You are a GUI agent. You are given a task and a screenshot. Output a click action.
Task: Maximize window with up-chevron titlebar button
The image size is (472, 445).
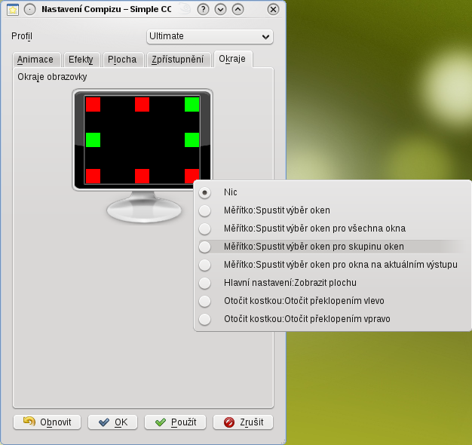tap(238, 10)
